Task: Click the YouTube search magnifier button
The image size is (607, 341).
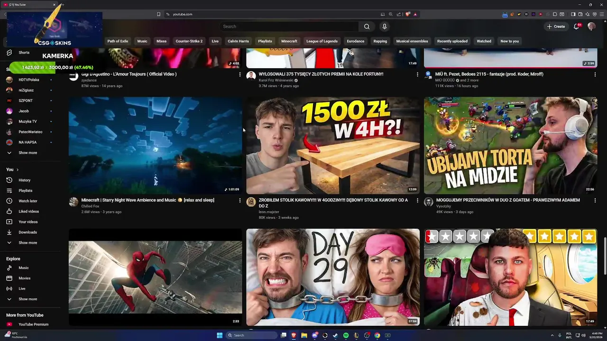Action: click(367, 27)
